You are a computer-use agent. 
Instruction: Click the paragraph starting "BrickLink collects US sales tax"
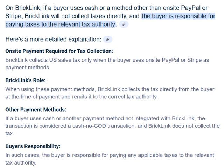pos(107,64)
